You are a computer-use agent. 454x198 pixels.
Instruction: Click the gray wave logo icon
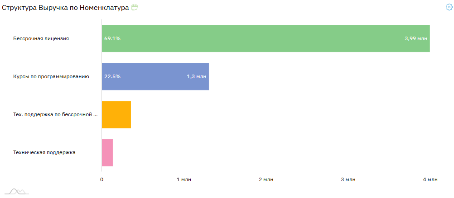17,192
